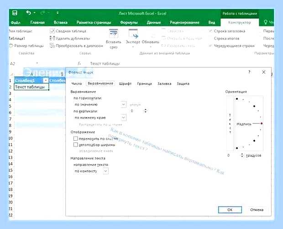This screenshot has height=229, width=283.
Task: Select cell A2 with Текст таблицы
Action: pos(31,87)
